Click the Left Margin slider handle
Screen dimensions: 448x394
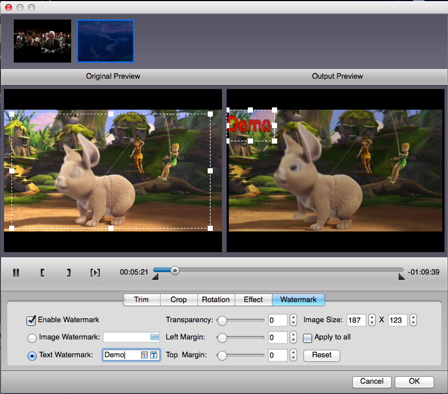coord(222,338)
